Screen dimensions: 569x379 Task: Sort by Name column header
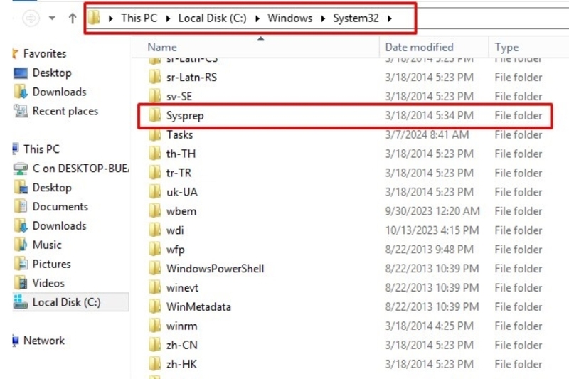pyautogui.click(x=162, y=47)
